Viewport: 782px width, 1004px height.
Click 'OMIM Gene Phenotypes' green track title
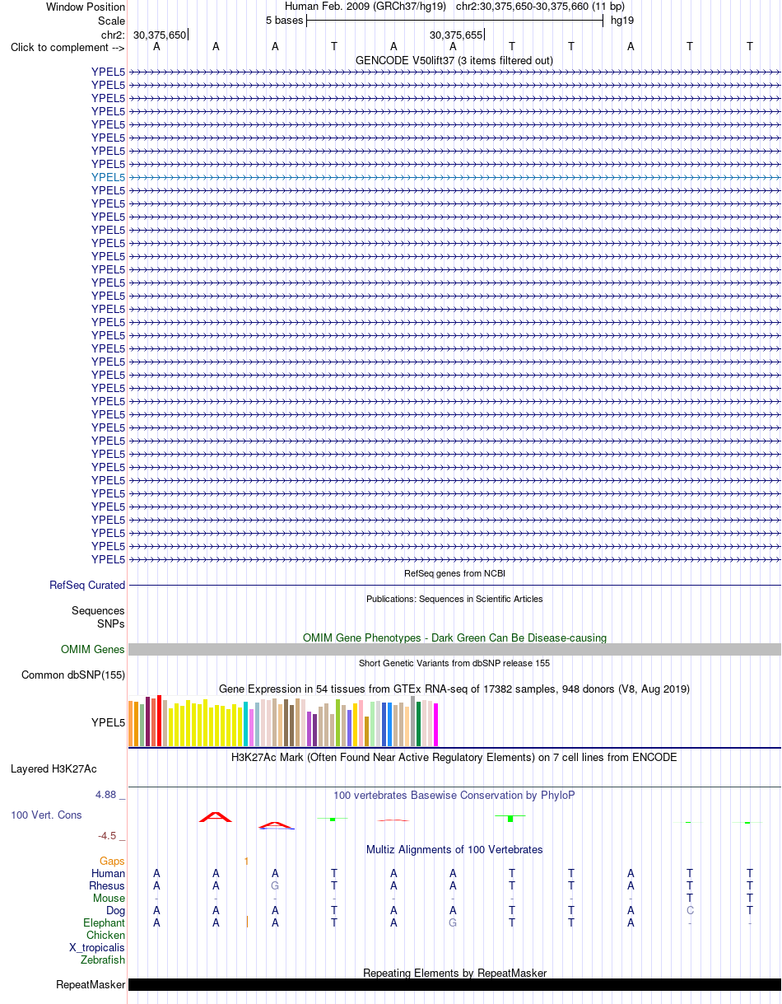pos(454,637)
